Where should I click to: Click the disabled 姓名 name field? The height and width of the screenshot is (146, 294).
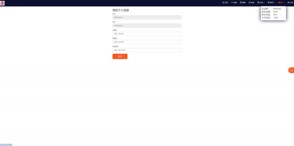point(147,18)
